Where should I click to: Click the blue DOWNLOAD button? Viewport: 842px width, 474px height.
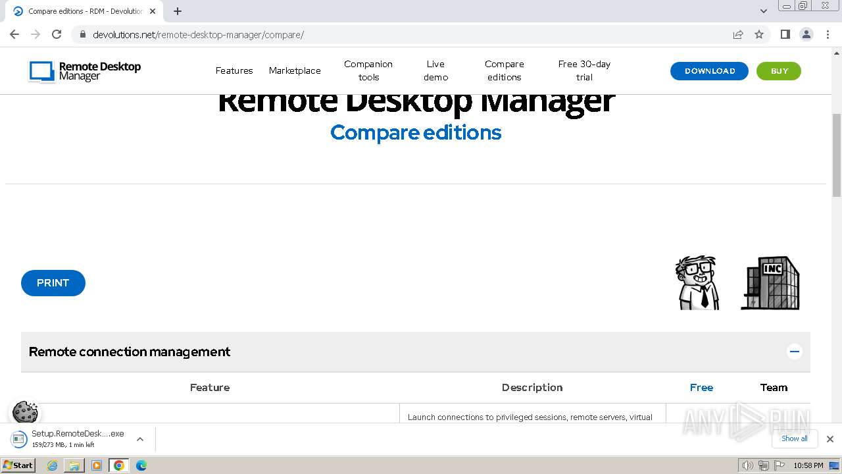tap(709, 71)
